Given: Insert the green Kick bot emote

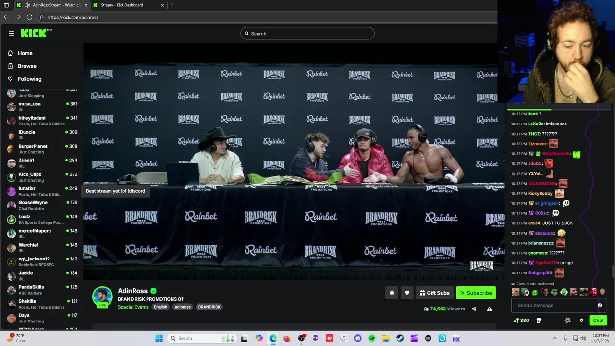Looking at the screenshot, I should 535,292.
